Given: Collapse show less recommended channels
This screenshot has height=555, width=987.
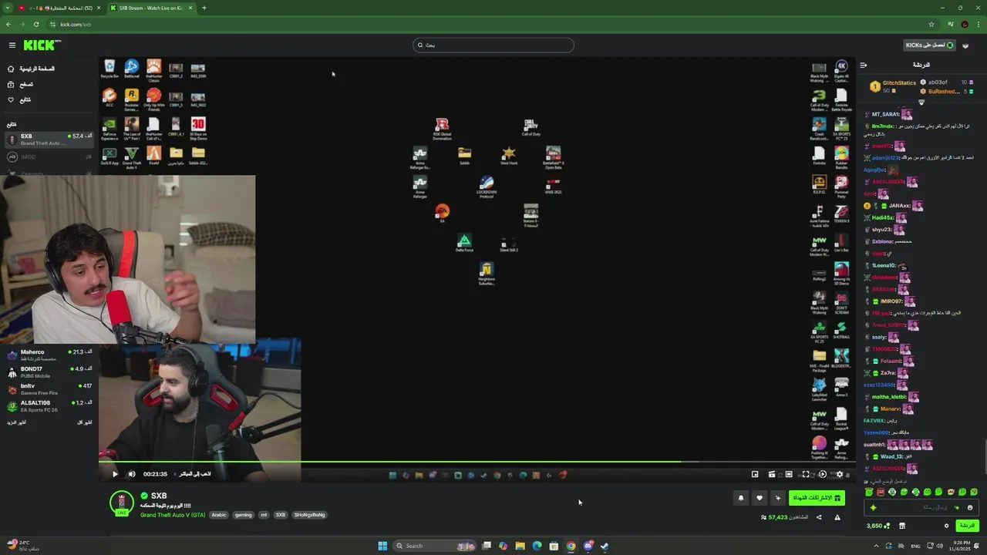Looking at the screenshot, I should click(x=85, y=422).
